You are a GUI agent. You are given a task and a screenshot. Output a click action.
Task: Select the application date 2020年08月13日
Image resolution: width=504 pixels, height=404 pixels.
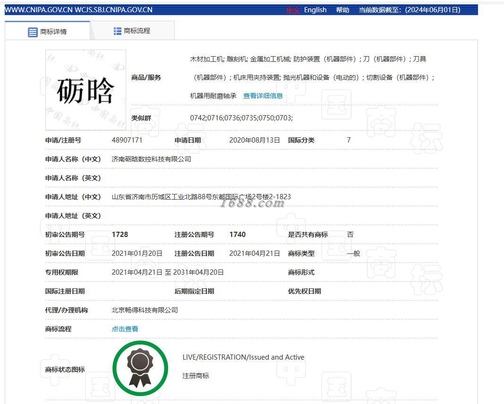tap(255, 140)
